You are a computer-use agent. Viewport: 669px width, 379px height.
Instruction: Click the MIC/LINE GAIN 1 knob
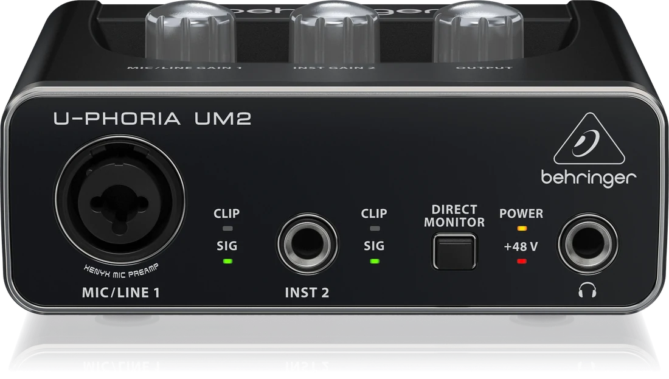click(x=191, y=31)
